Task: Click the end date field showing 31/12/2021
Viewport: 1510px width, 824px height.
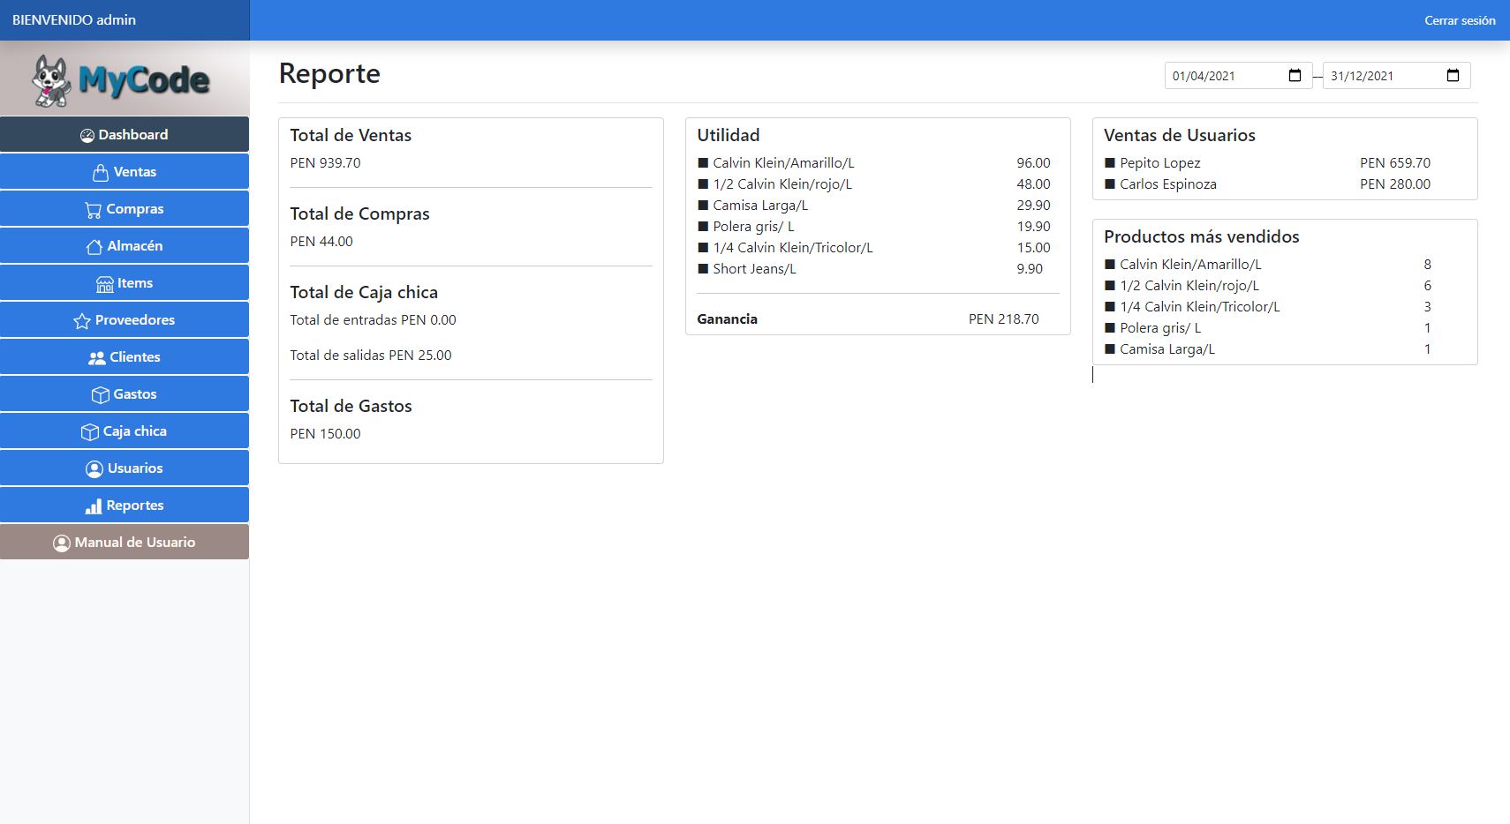Action: tap(1381, 76)
